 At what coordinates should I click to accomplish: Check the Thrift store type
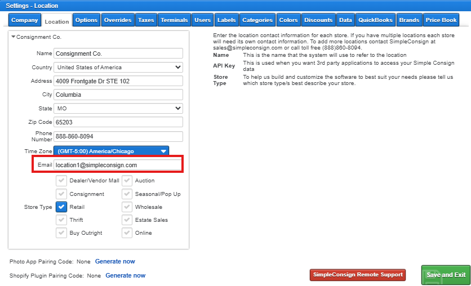point(61,220)
